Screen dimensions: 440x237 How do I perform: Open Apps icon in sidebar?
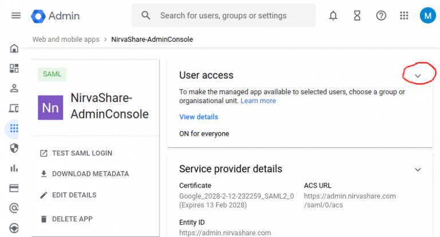pos(14,128)
